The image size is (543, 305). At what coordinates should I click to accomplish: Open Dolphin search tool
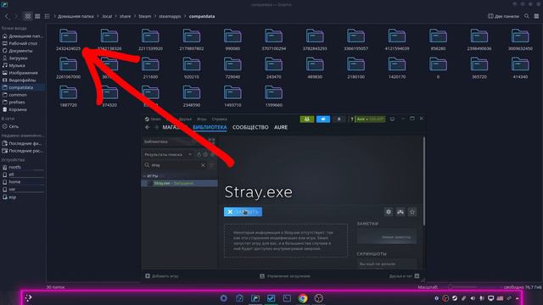tap(527, 16)
